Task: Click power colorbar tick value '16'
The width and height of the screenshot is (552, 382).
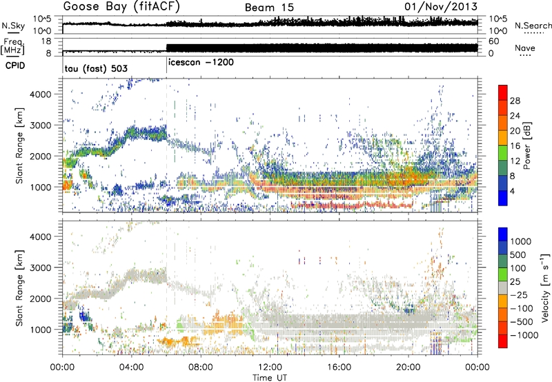Action: coord(515,146)
